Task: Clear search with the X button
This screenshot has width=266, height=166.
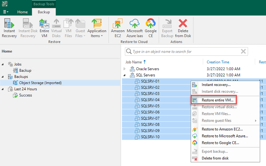Action: pyautogui.click(x=243, y=51)
